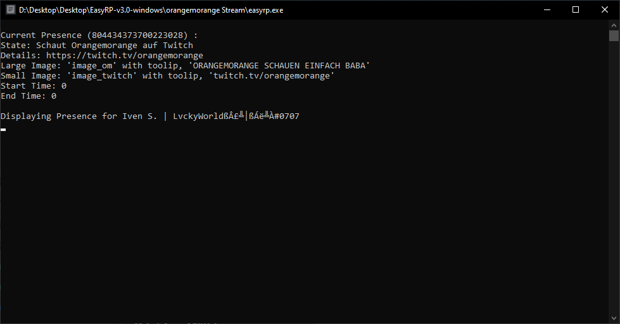Image resolution: width=620 pixels, height=324 pixels.
Task: Click 'twitch.tv/orangemorange' tooltip in Small Image line
Action: tap(271, 76)
